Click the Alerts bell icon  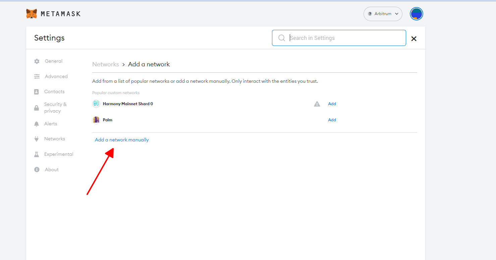[x=37, y=124]
